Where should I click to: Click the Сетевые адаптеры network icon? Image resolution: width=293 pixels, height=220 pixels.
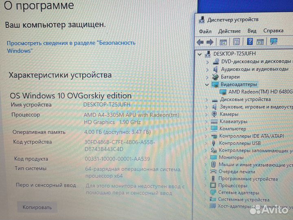click(x=213, y=192)
